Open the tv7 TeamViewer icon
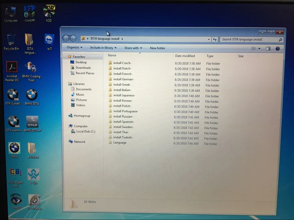The height and width of the screenshot is (220, 294). click(50, 42)
